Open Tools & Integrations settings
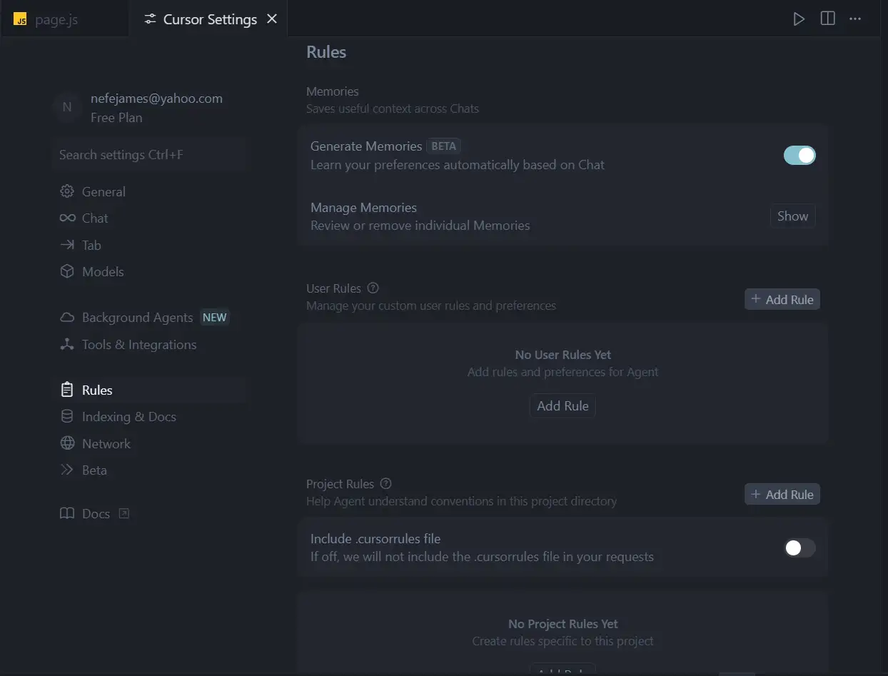This screenshot has height=676, width=888. click(138, 344)
